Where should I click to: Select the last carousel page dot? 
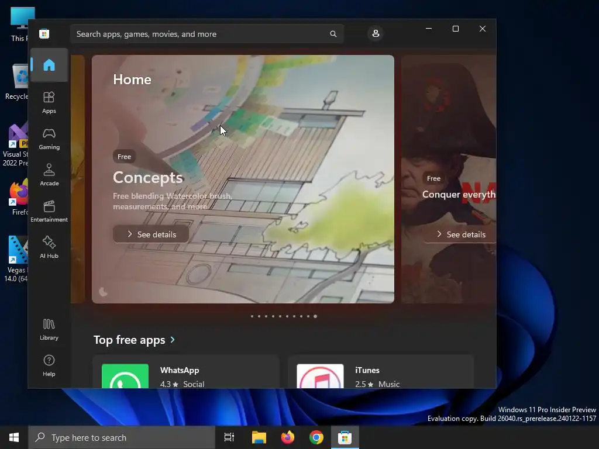pyautogui.click(x=315, y=316)
